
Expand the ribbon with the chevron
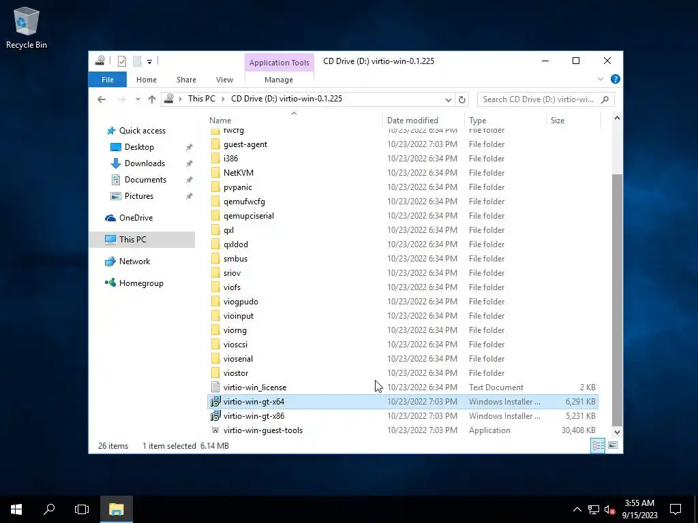pyautogui.click(x=600, y=79)
